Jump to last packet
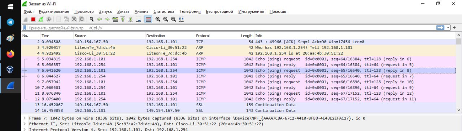This screenshot has height=131, width=462. pos(130,19)
